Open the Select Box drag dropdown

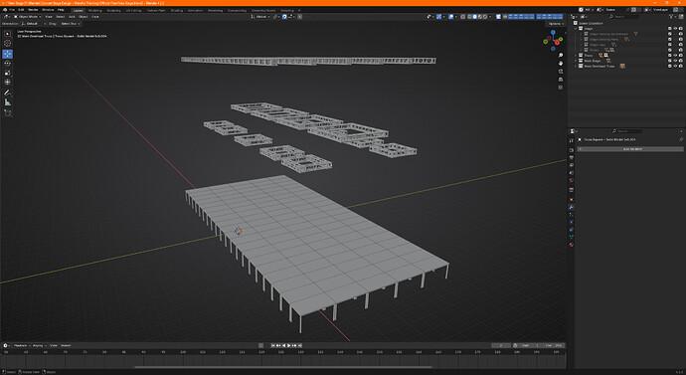click(x=71, y=24)
